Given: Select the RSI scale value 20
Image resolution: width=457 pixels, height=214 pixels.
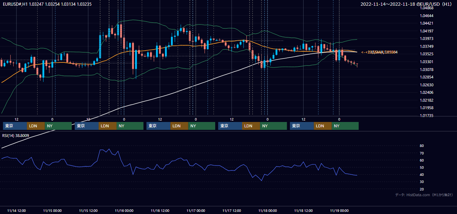Looking at the screenshot, I should 422,189.
